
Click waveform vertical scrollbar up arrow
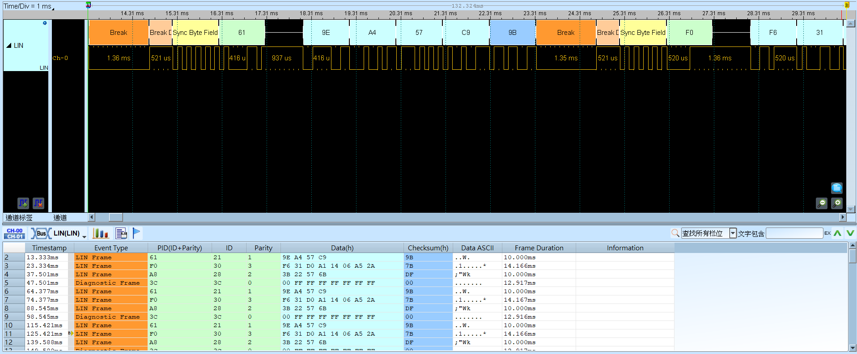(851, 23)
